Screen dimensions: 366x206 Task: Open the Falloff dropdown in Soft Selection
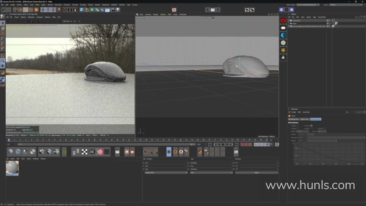click(302, 131)
